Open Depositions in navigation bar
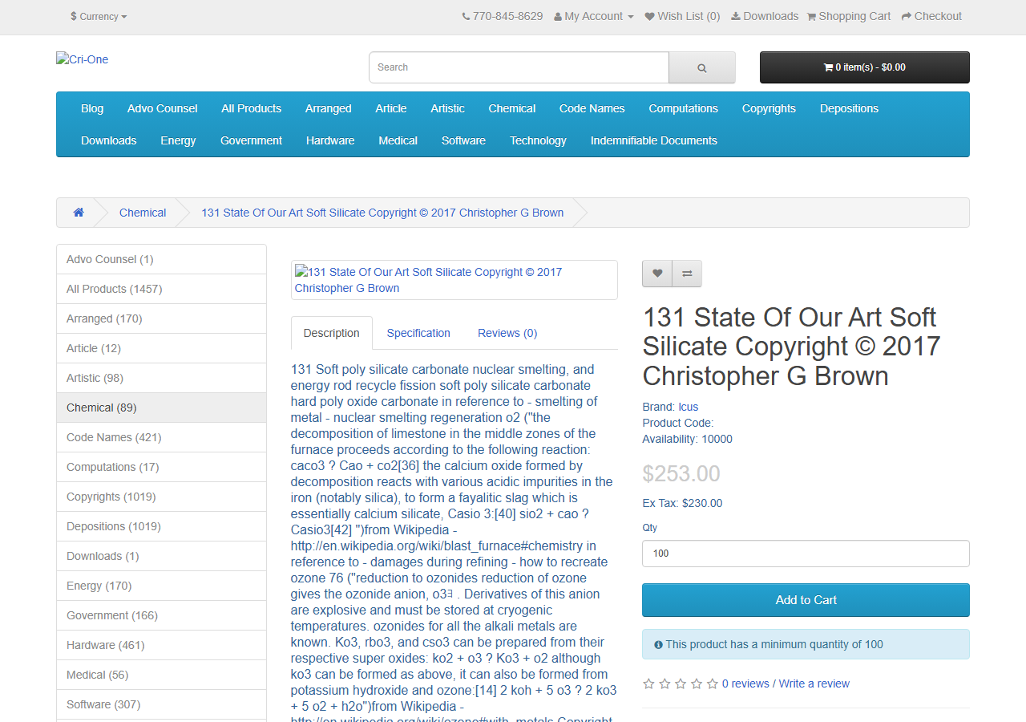The height and width of the screenshot is (722, 1026). pyautogui.click(x=849, y=108)
